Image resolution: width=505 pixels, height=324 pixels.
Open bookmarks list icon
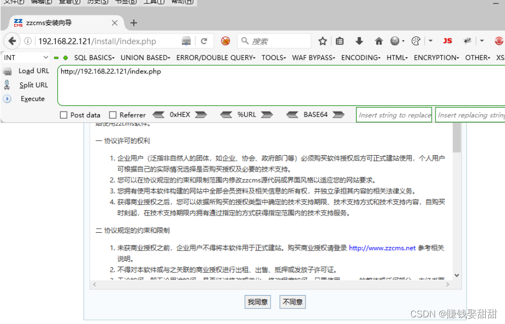339,41
